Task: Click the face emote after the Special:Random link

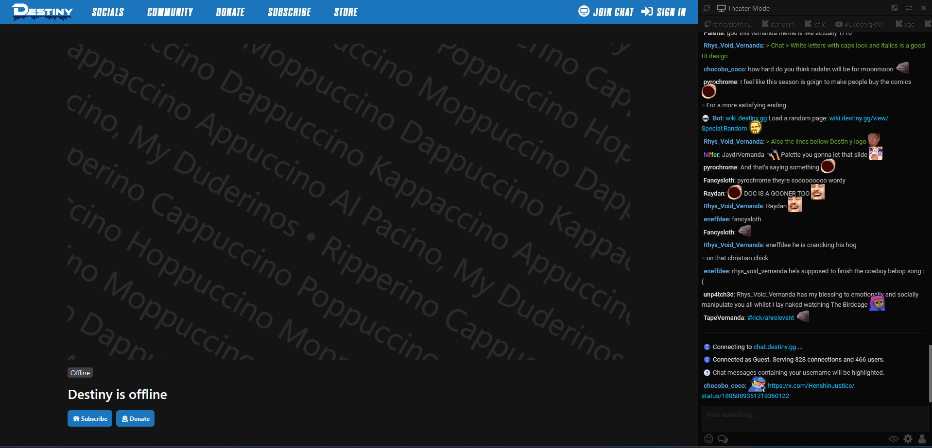Action: (x=755, y=128)
